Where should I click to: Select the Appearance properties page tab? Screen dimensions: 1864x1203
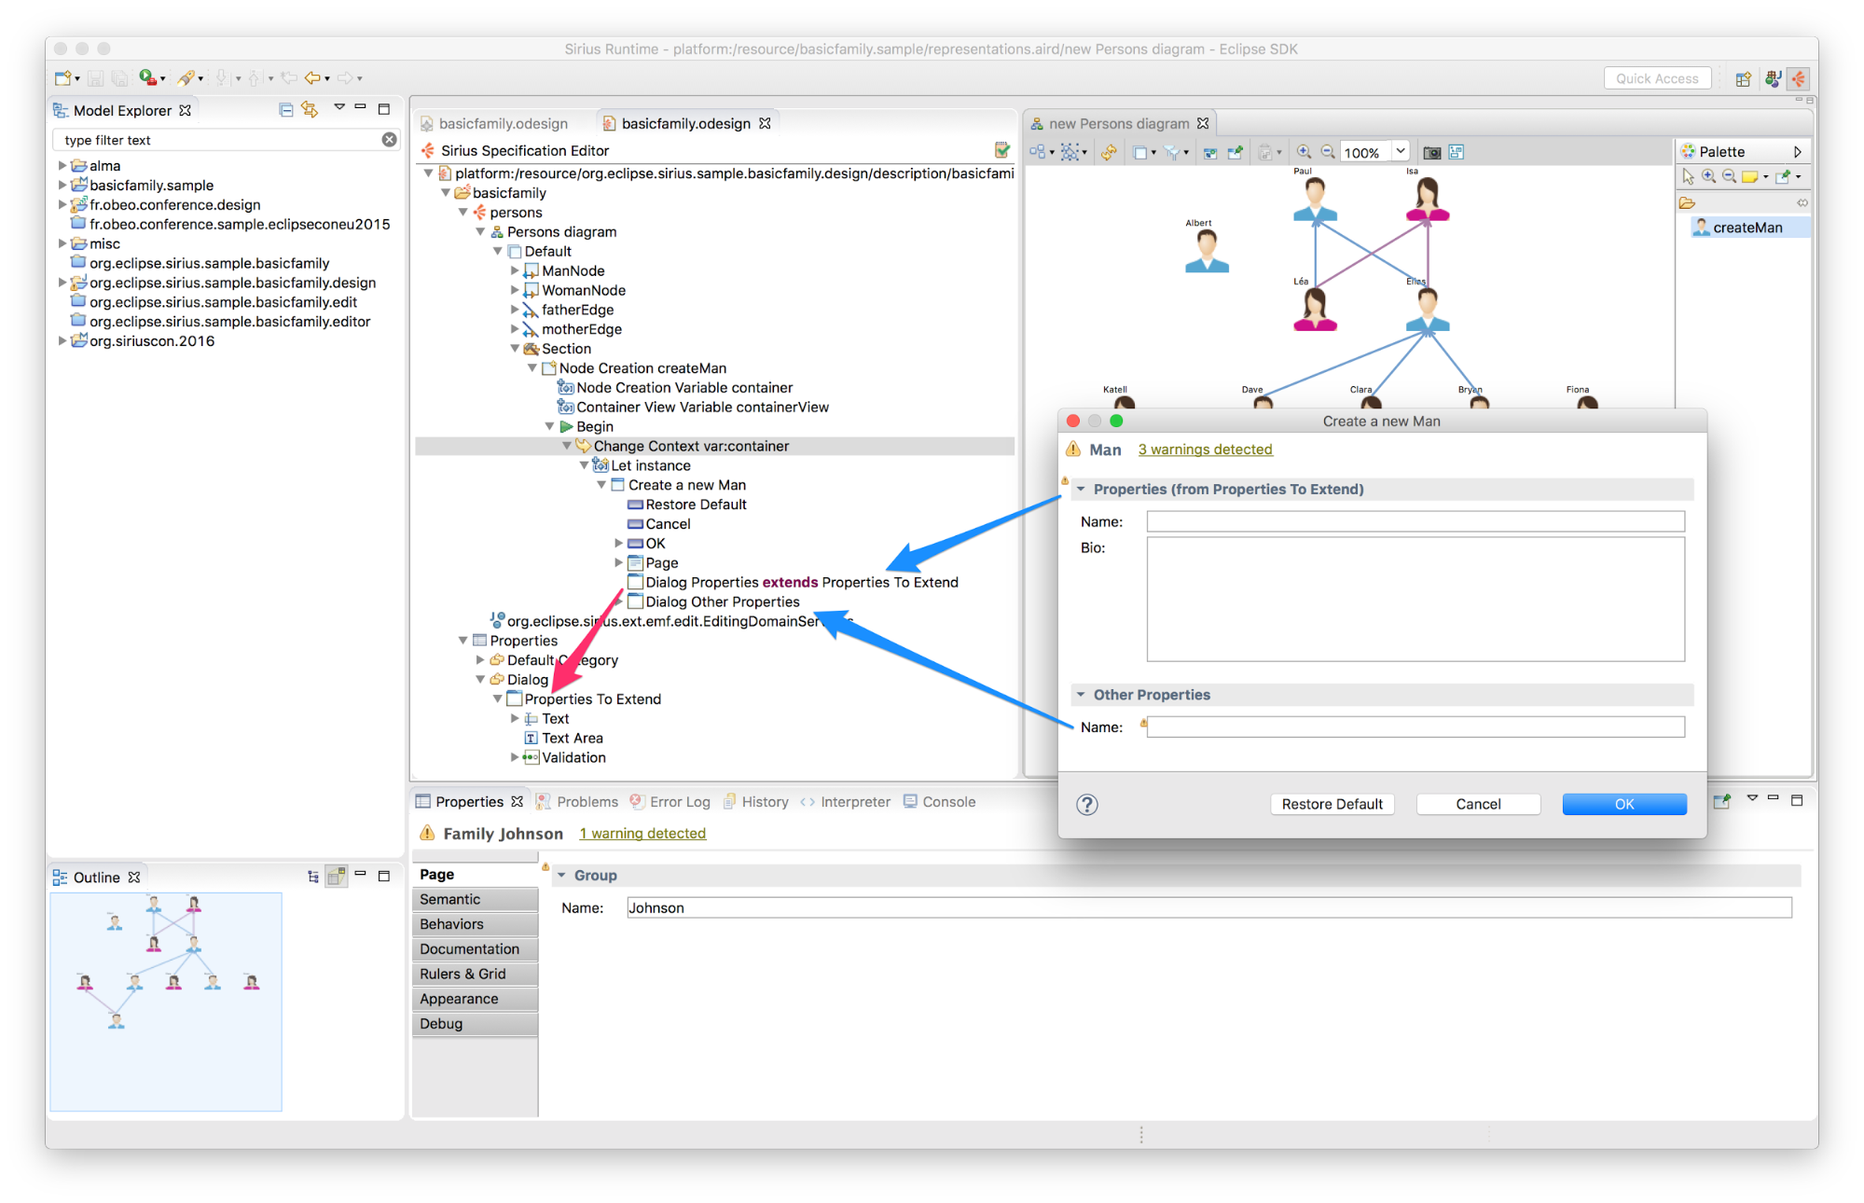475,999
